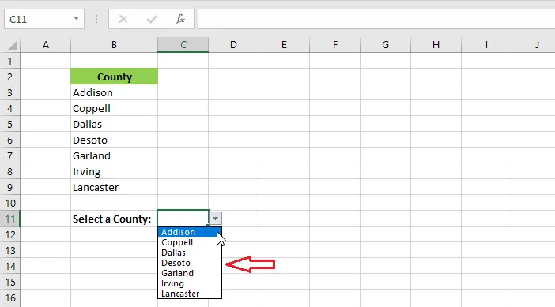Choose Lancaster from the dropdown list
This screenshot has width=555, height=307.
coord(190,294)
